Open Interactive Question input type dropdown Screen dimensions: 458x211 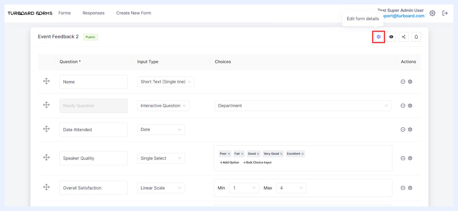click(163, 106)
